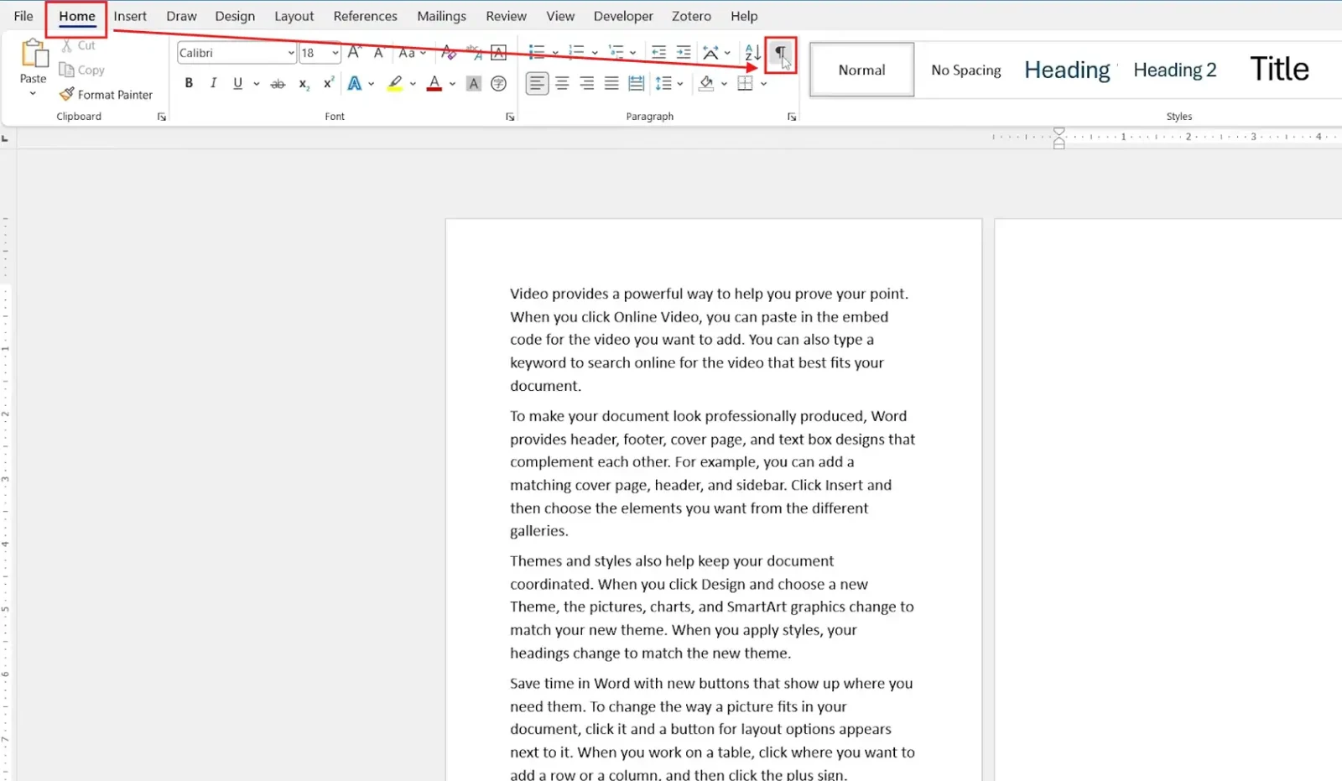Click Line and Paragraph Spacing icon

coord(663,83)
